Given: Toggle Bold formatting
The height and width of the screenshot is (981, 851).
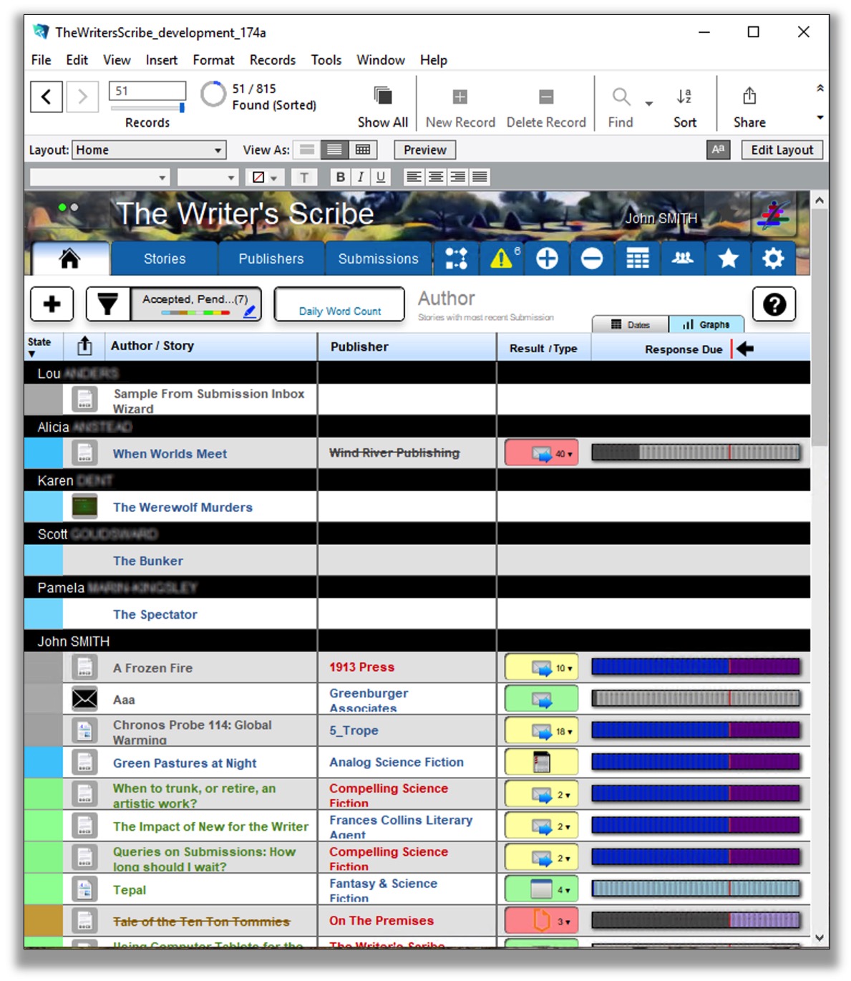Looking at the screenshot, I should [x=341, y=177].
